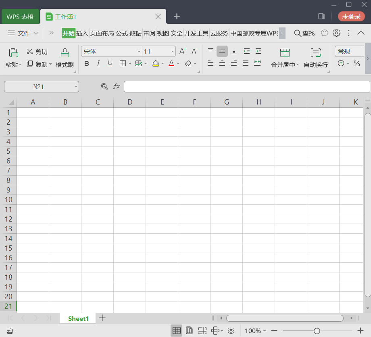Click the Format Painter (格式刷) icon
The height and width of the screenshot is (337, 371).
pyautogui.click(x=65, y=53)
